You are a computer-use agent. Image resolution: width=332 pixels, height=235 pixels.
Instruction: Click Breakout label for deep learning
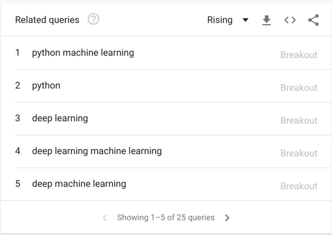tap(299, 121)
